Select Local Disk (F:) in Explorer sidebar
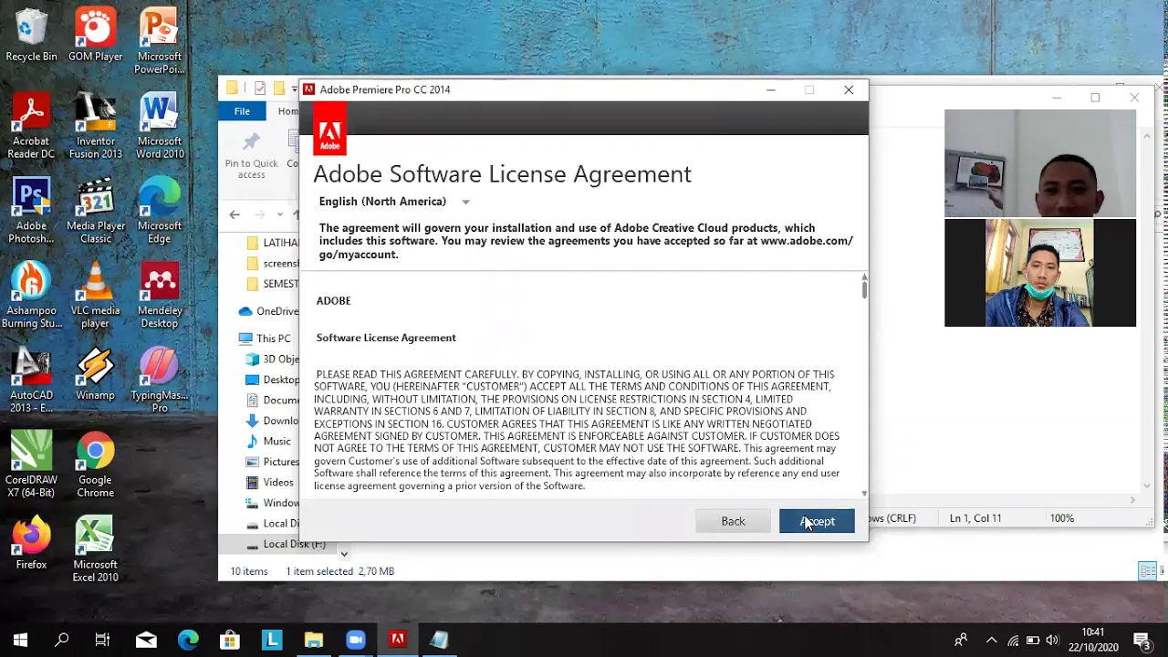The width and height of the screenshot is (1168, 657). pos(285,544)
